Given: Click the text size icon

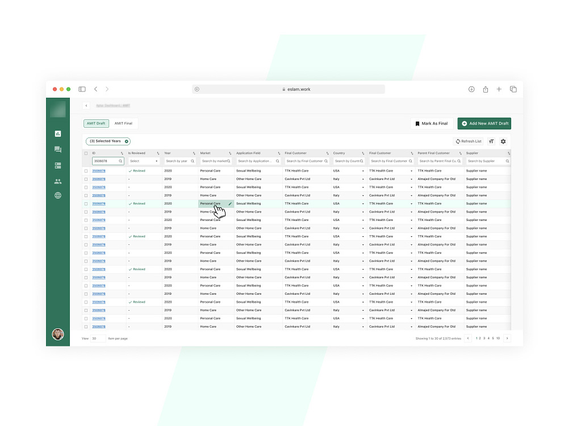Looking at the screenshot, I should point(491,141).
